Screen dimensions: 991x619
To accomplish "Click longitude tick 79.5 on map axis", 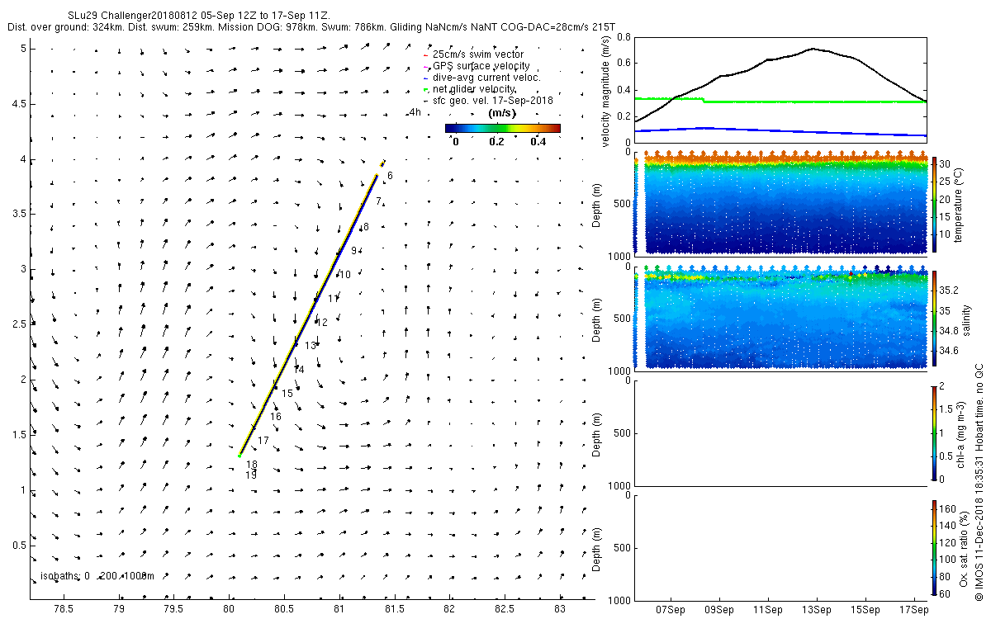I will click(x=173, y=610).
